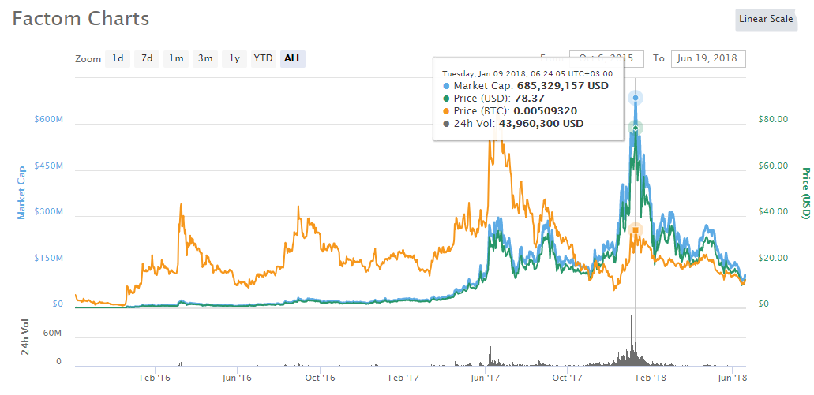Click the Zoom label
Image resolution: width=814 pixels, height=395 pixels.
click(x=88, y=59)
